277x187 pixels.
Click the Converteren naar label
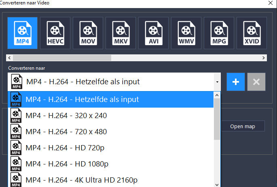pos(27,68)
